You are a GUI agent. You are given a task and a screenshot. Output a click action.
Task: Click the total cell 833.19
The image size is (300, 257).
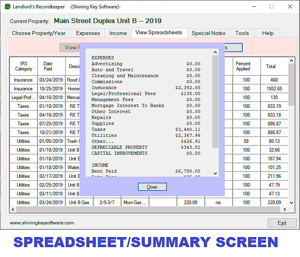(274, 106)
